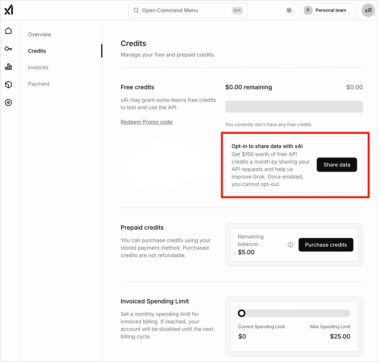Open the API keys icon
This screenshot has width=378, height=362.
(9, 49)
